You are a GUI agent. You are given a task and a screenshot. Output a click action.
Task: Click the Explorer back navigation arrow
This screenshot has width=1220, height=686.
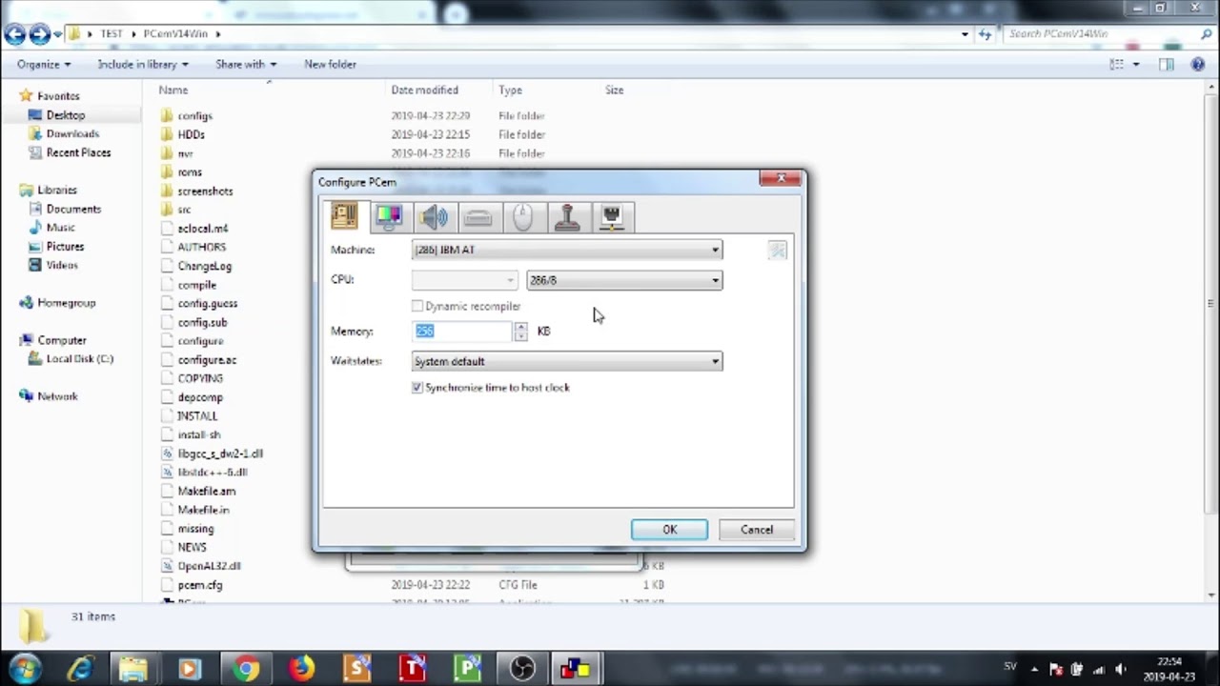tap(14, 34)
